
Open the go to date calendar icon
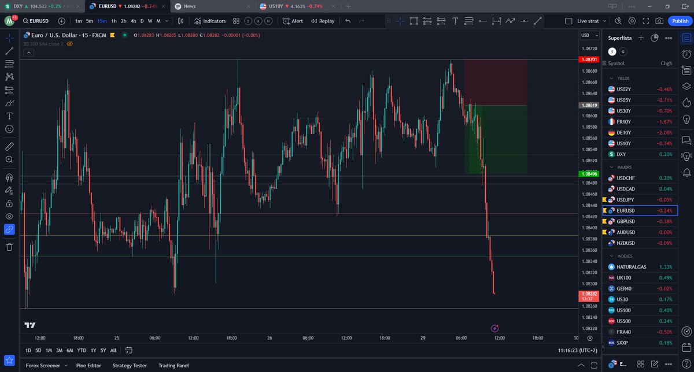128,350
